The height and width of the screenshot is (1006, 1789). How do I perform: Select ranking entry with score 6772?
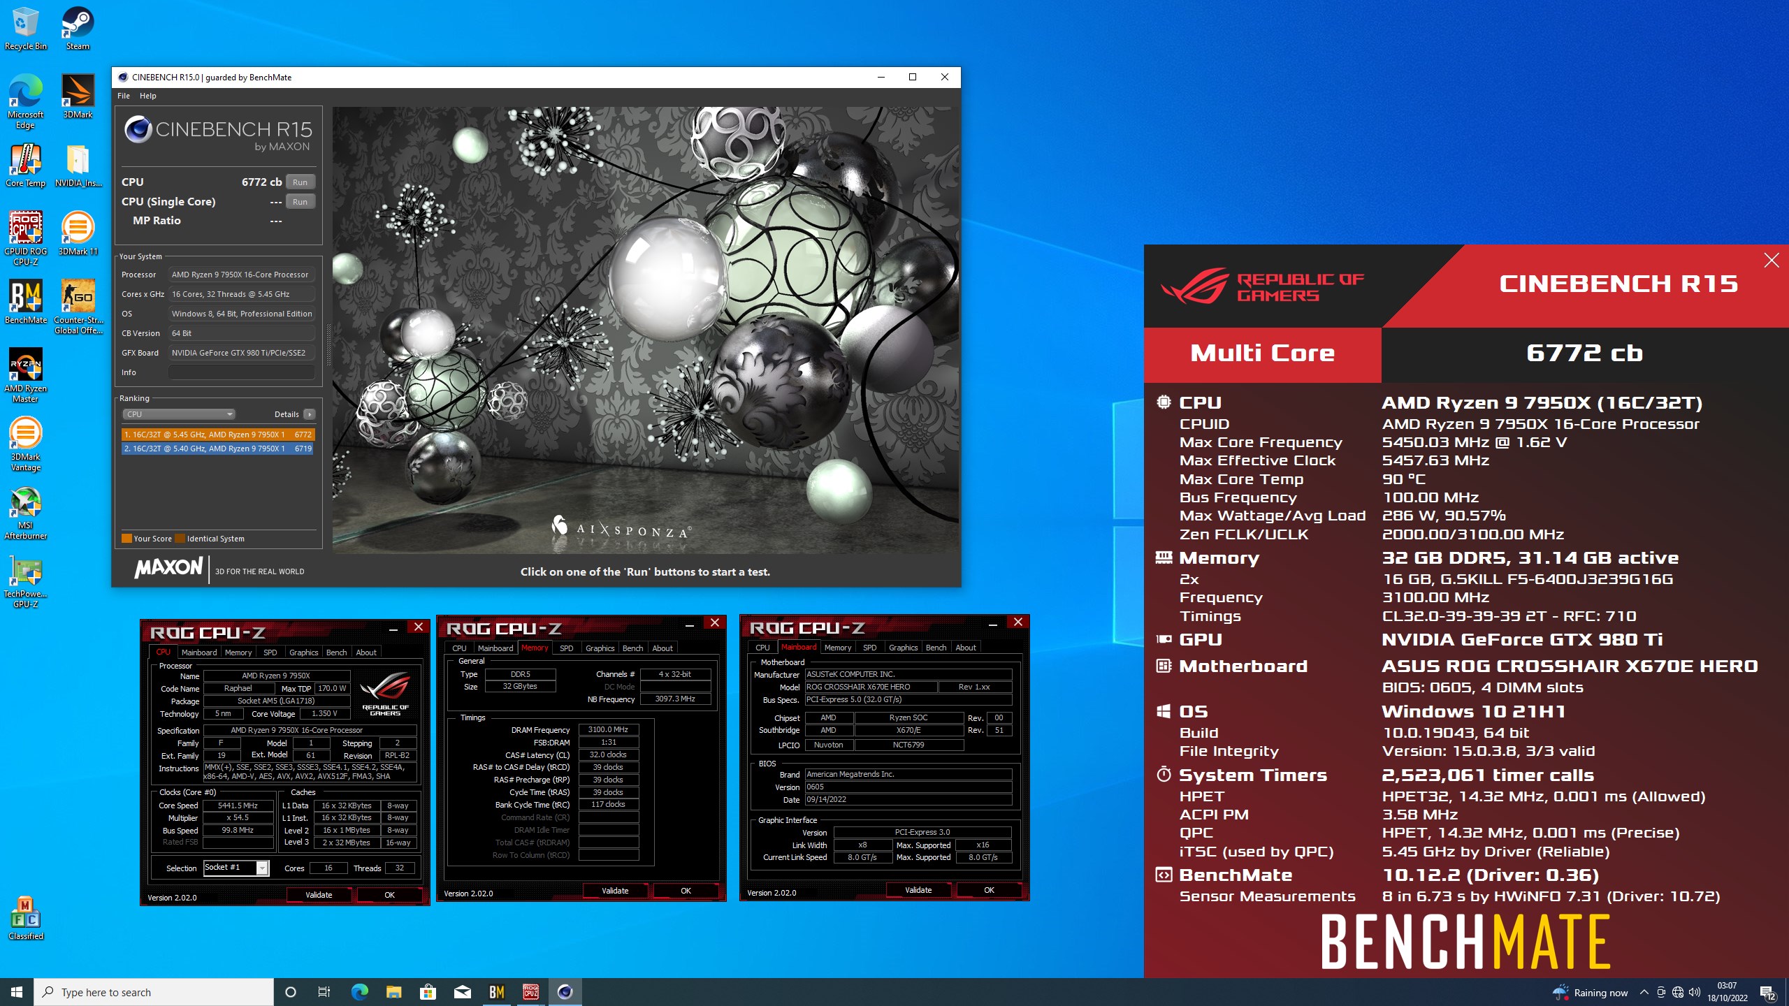tap(218, 435)
